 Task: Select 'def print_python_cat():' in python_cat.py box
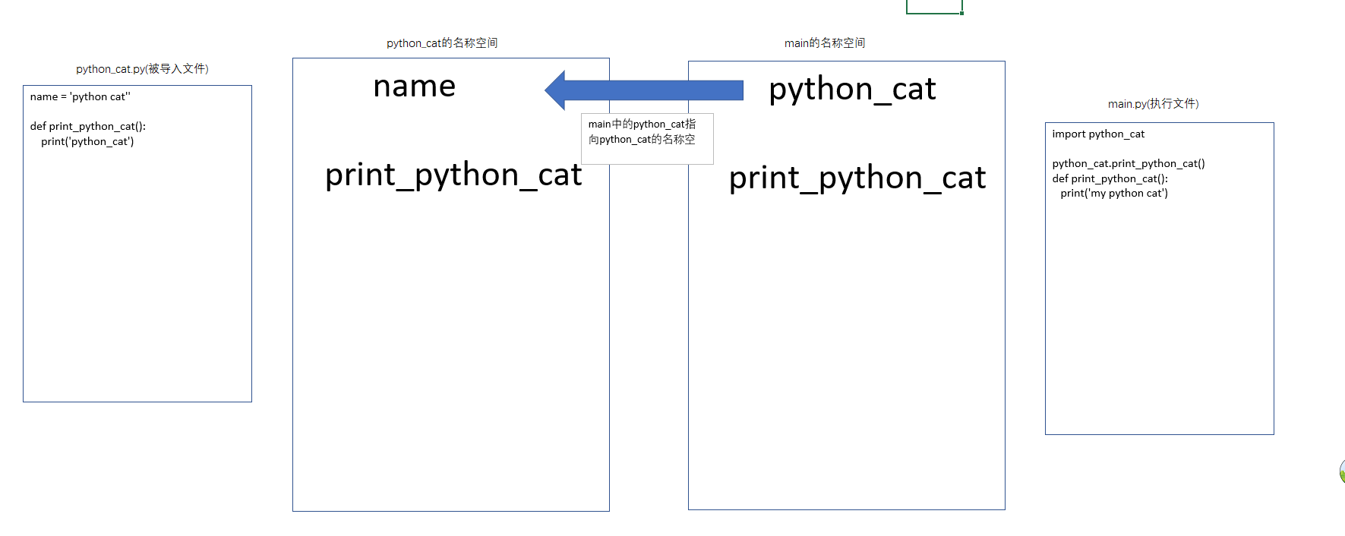88,126
